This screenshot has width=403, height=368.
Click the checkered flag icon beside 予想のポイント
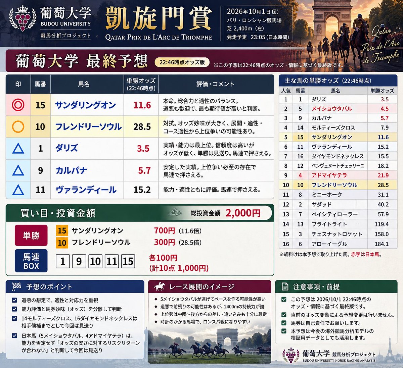tap(16, 286)
